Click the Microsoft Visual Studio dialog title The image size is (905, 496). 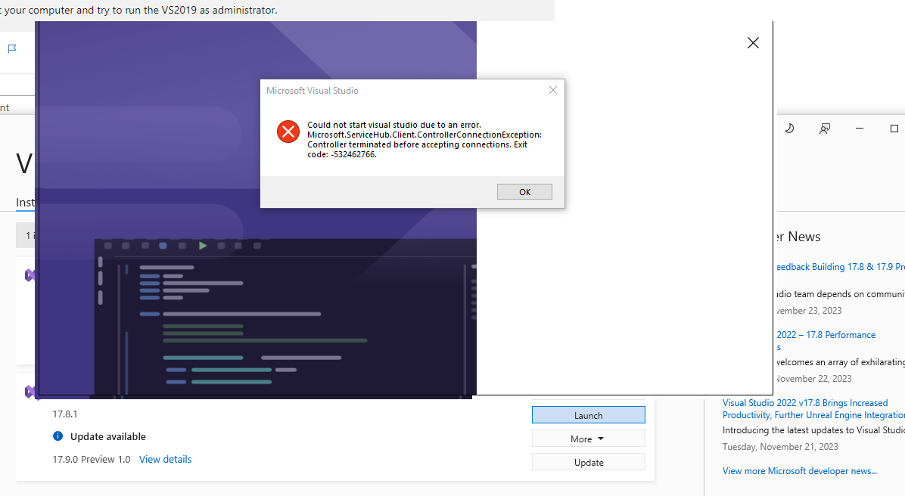pyautogui.click(x=313, y=91)
